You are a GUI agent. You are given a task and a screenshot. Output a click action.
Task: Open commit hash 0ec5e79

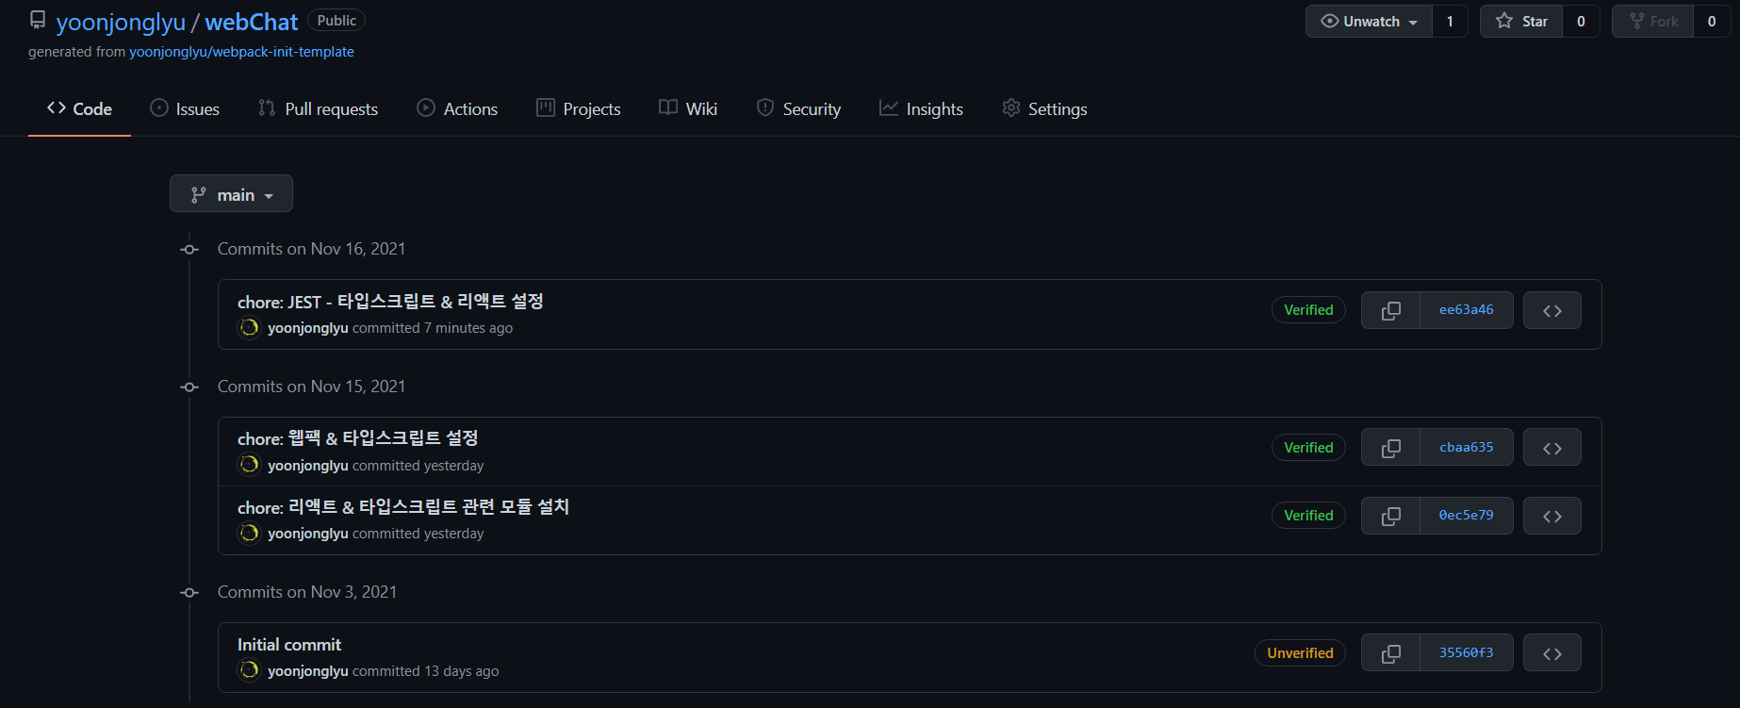1466,516
